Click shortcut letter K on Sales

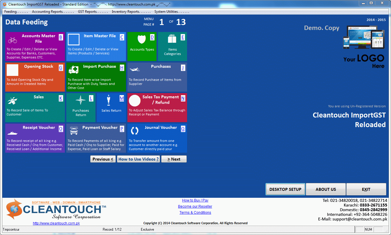pos(61,98)
